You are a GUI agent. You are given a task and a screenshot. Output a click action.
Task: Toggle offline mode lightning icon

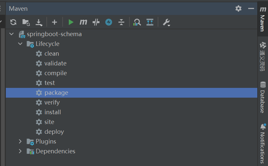point(109,22)
